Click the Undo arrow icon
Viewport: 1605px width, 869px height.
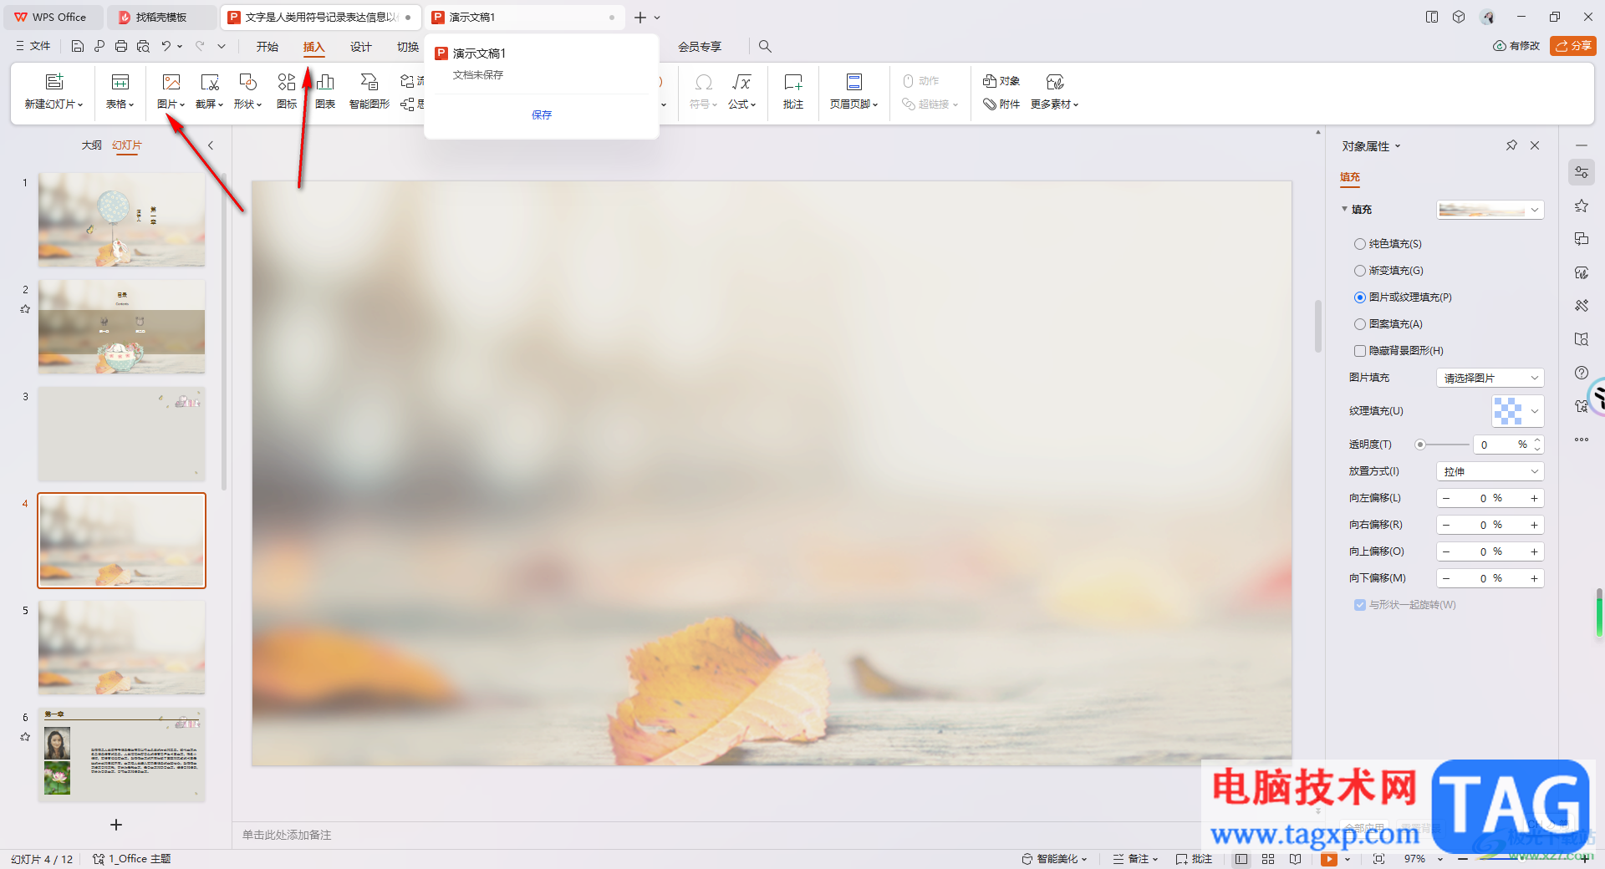pos(166,47)
